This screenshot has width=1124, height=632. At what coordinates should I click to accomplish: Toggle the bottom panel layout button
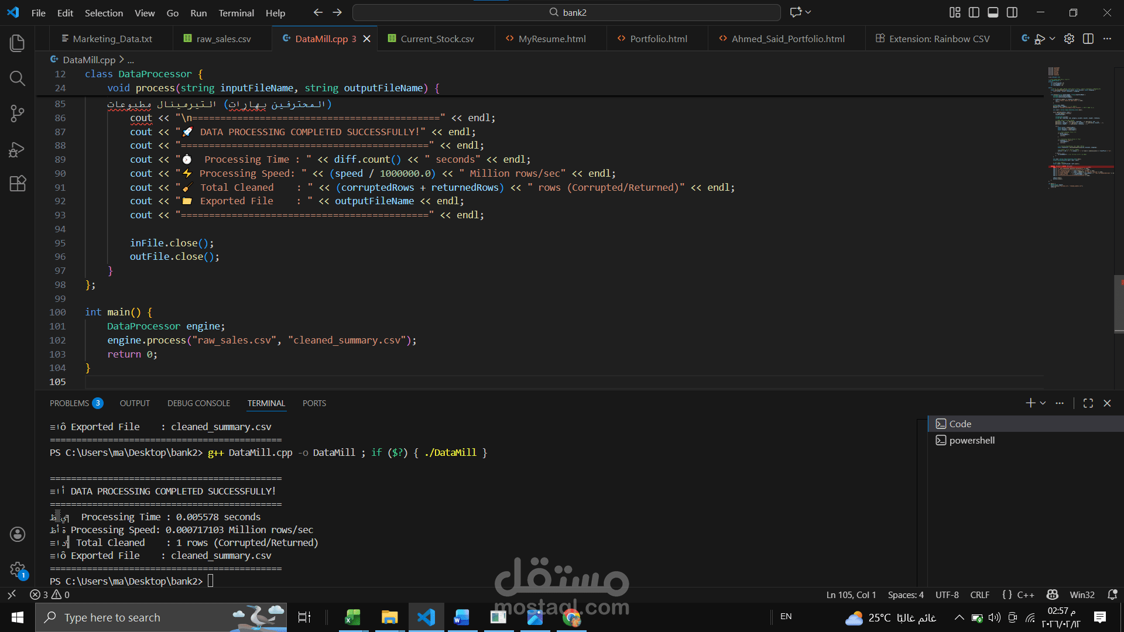(993, 12)
